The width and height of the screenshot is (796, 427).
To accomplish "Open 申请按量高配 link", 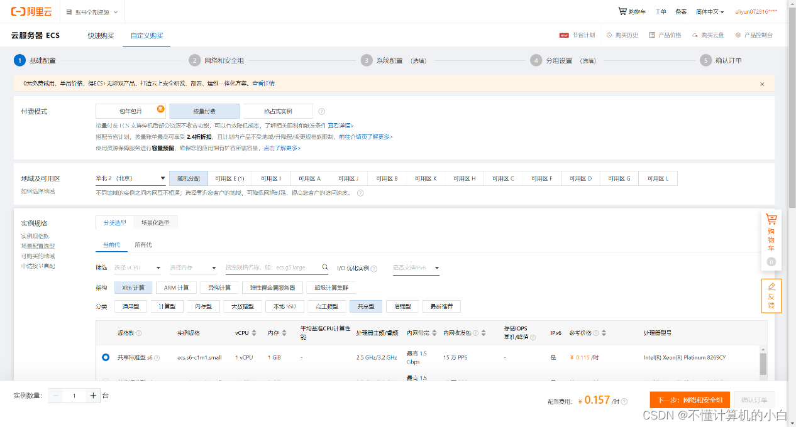I will pyautogui.click(x=38, y=266).
